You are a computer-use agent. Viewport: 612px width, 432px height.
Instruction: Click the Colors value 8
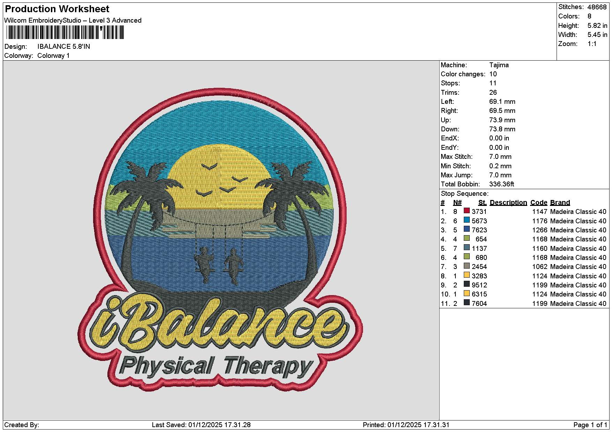[x=589, y=16]
